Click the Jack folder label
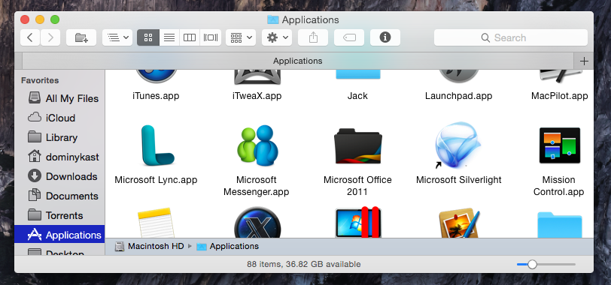The image size is (611, 285). coord(357,96)
